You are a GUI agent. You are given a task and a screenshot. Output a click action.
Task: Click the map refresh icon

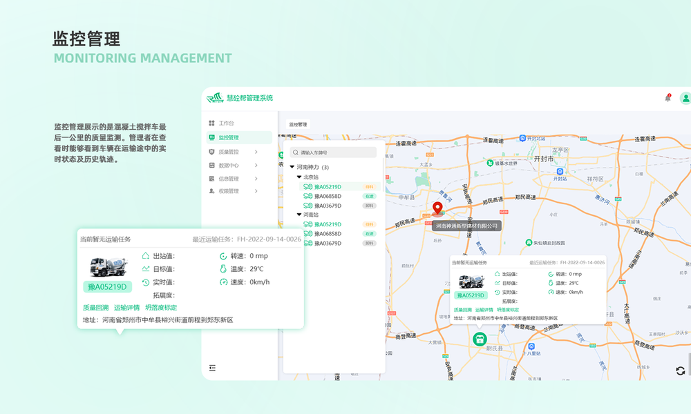tap(681, 371)
